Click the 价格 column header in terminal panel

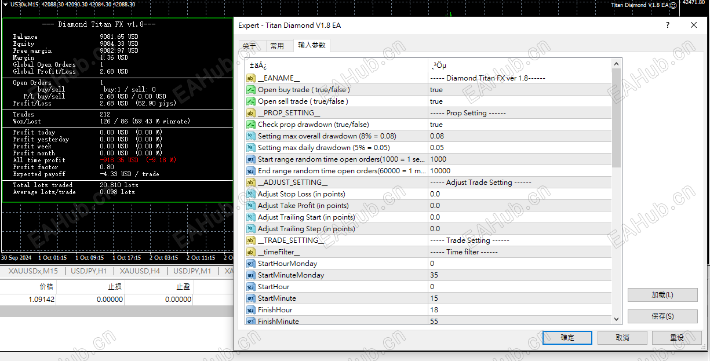coord(46,286)
